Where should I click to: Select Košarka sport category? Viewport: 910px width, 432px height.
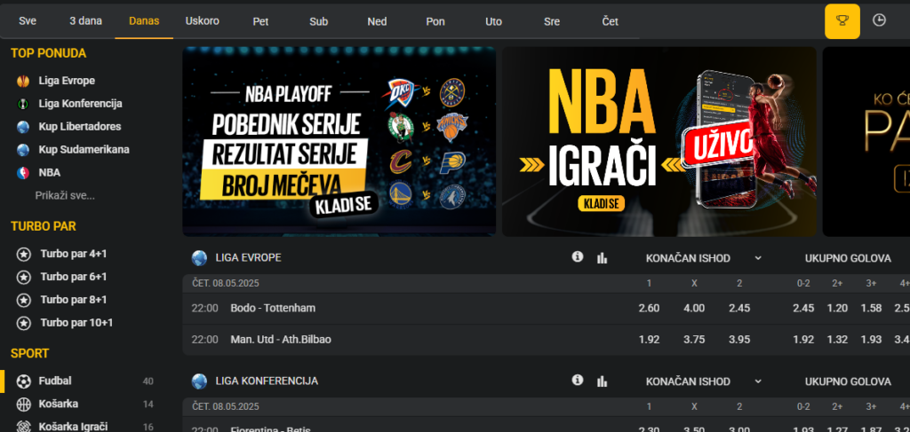[x=58, y=404]
